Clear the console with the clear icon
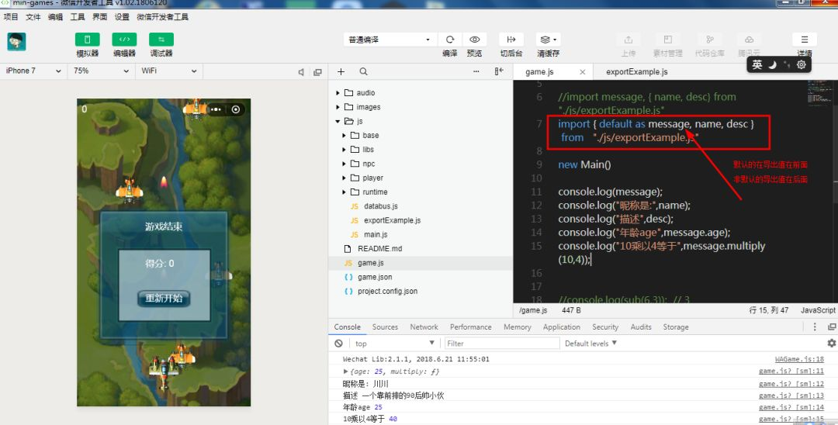Viewport: 838px width, 425px height. point(338,344)
